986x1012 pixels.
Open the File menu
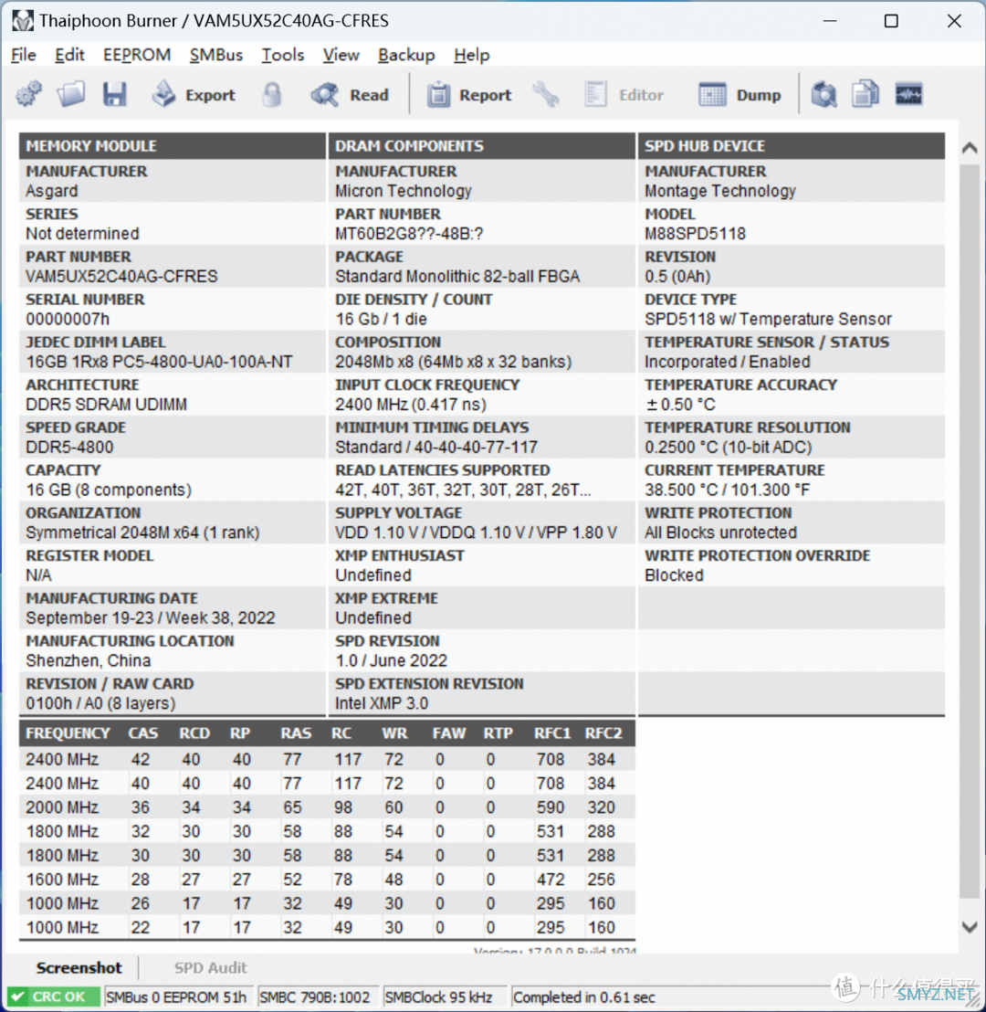[24, 55]
